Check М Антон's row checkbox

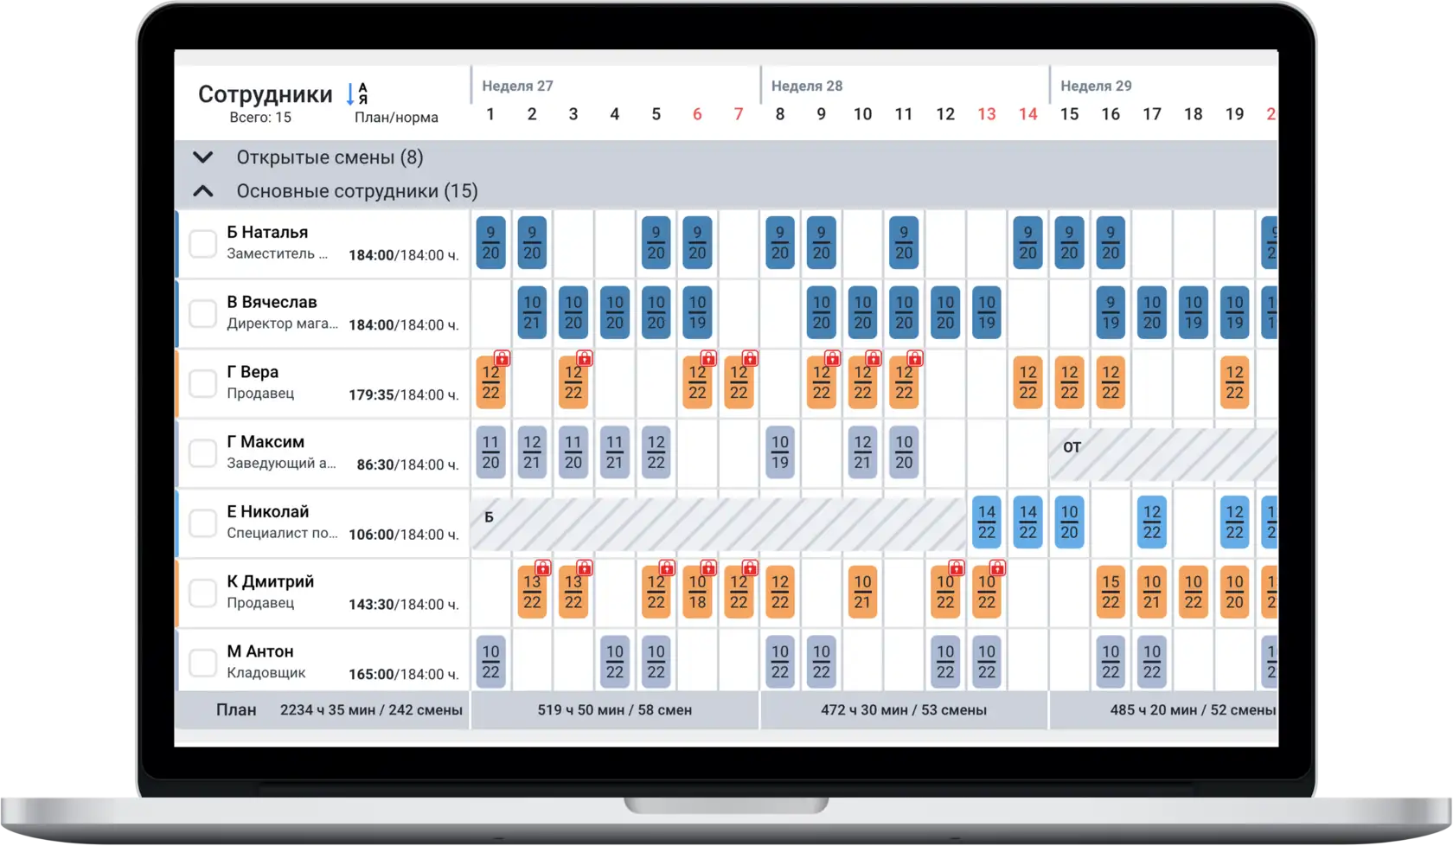(203, 663)
